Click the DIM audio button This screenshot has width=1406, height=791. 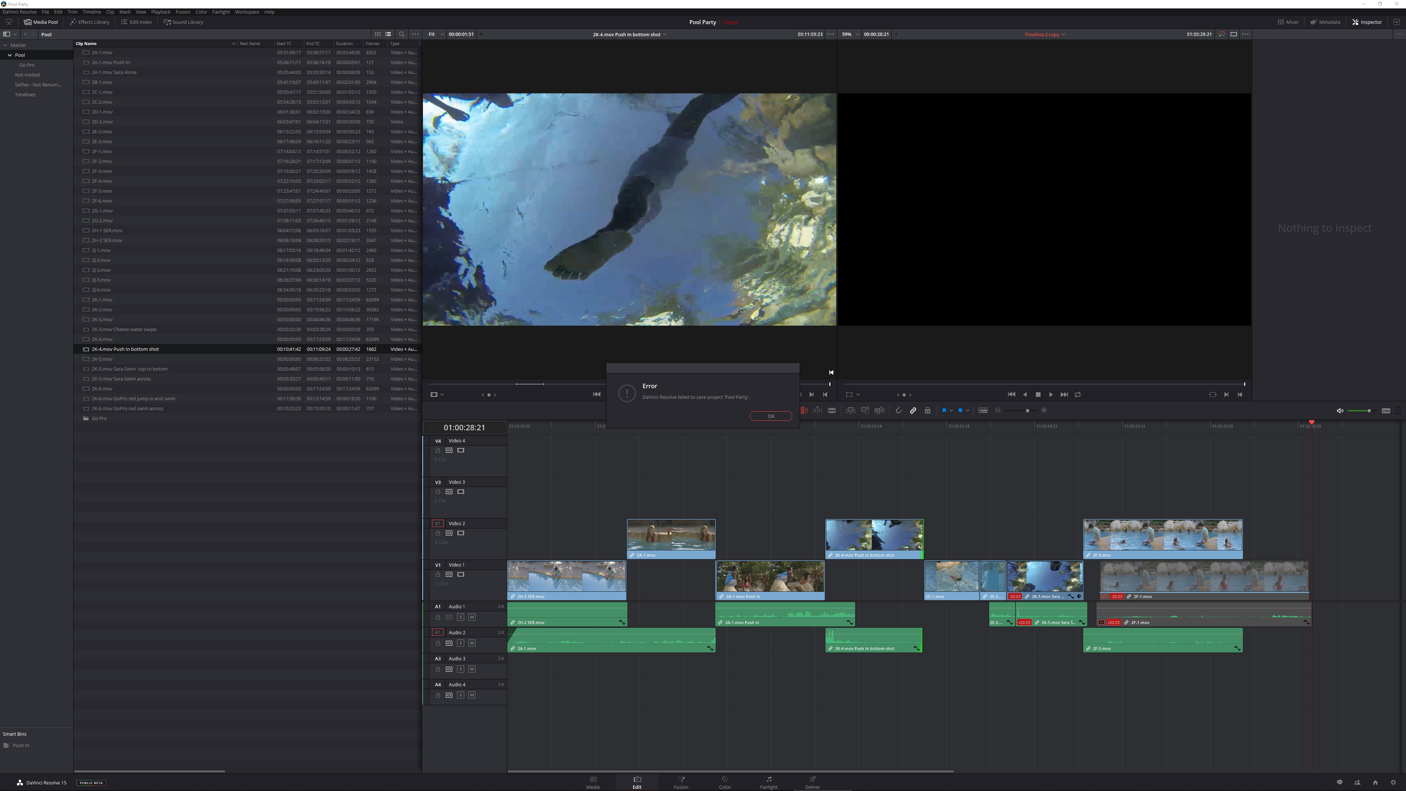pyautogui.click(x=1386, y=411)
